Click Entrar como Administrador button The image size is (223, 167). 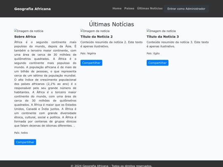186,9
